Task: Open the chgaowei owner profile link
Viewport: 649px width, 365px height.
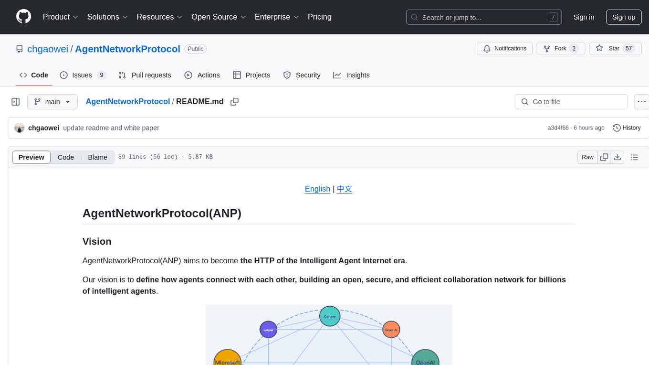Action: click(x=48, y=49)
